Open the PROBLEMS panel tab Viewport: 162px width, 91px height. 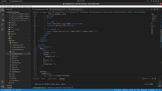[36, 79]
